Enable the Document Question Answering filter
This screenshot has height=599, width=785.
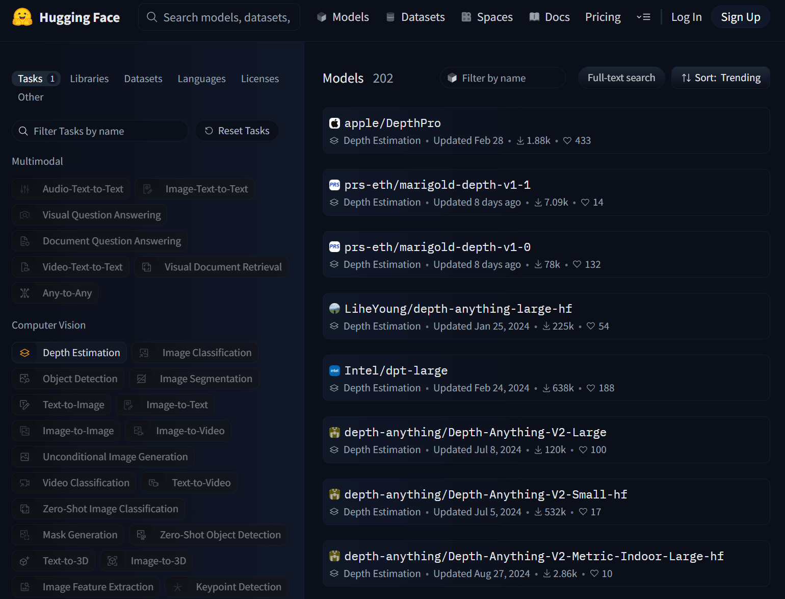click(99, 241)
